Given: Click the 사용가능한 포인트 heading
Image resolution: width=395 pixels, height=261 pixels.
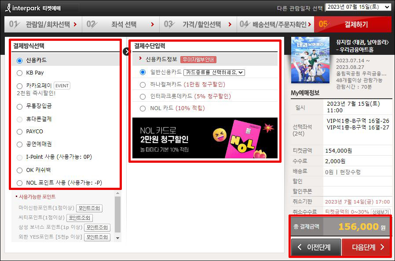Looking at the screenshot, I should tap(37, 197).
